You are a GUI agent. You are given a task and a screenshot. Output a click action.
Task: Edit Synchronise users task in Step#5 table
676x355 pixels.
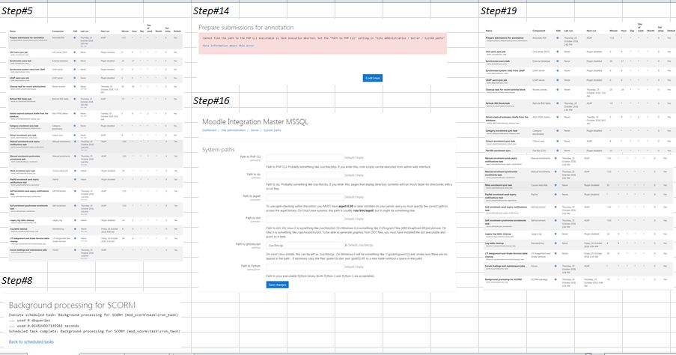pos(75,61)
